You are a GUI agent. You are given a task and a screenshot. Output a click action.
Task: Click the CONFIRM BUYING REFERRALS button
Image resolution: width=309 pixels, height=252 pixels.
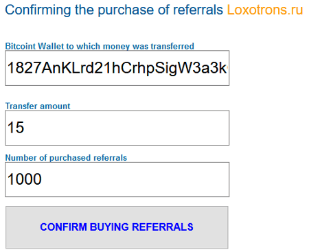tap(117, 227)
